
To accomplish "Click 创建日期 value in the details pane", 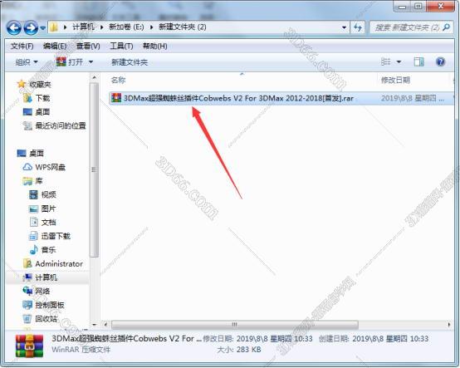I will [390, 339].
